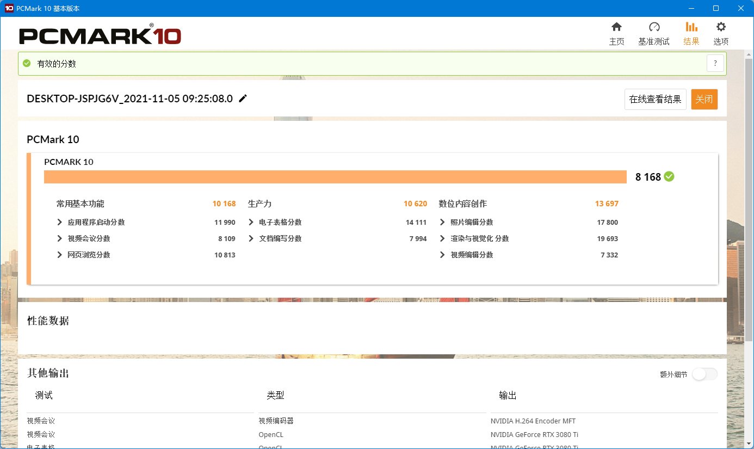Click the 其他输出 section heading
Screen dimensions: 754x449
[x=48, y=373]
